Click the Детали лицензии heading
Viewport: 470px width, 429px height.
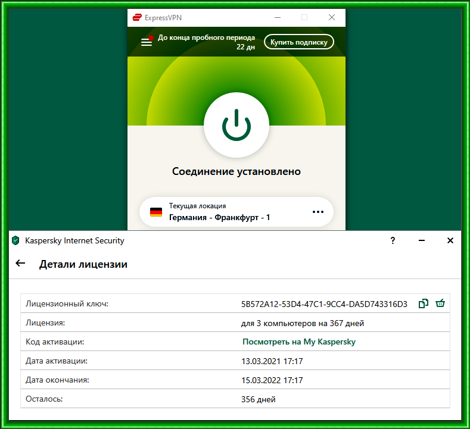(x=83, y=264)
